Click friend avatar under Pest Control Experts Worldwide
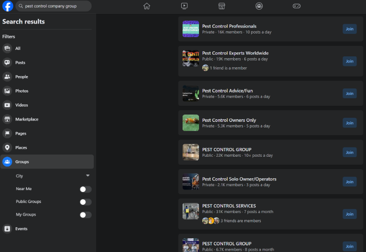Viewport: 366px width, 252px height. (x=205, y=68)
